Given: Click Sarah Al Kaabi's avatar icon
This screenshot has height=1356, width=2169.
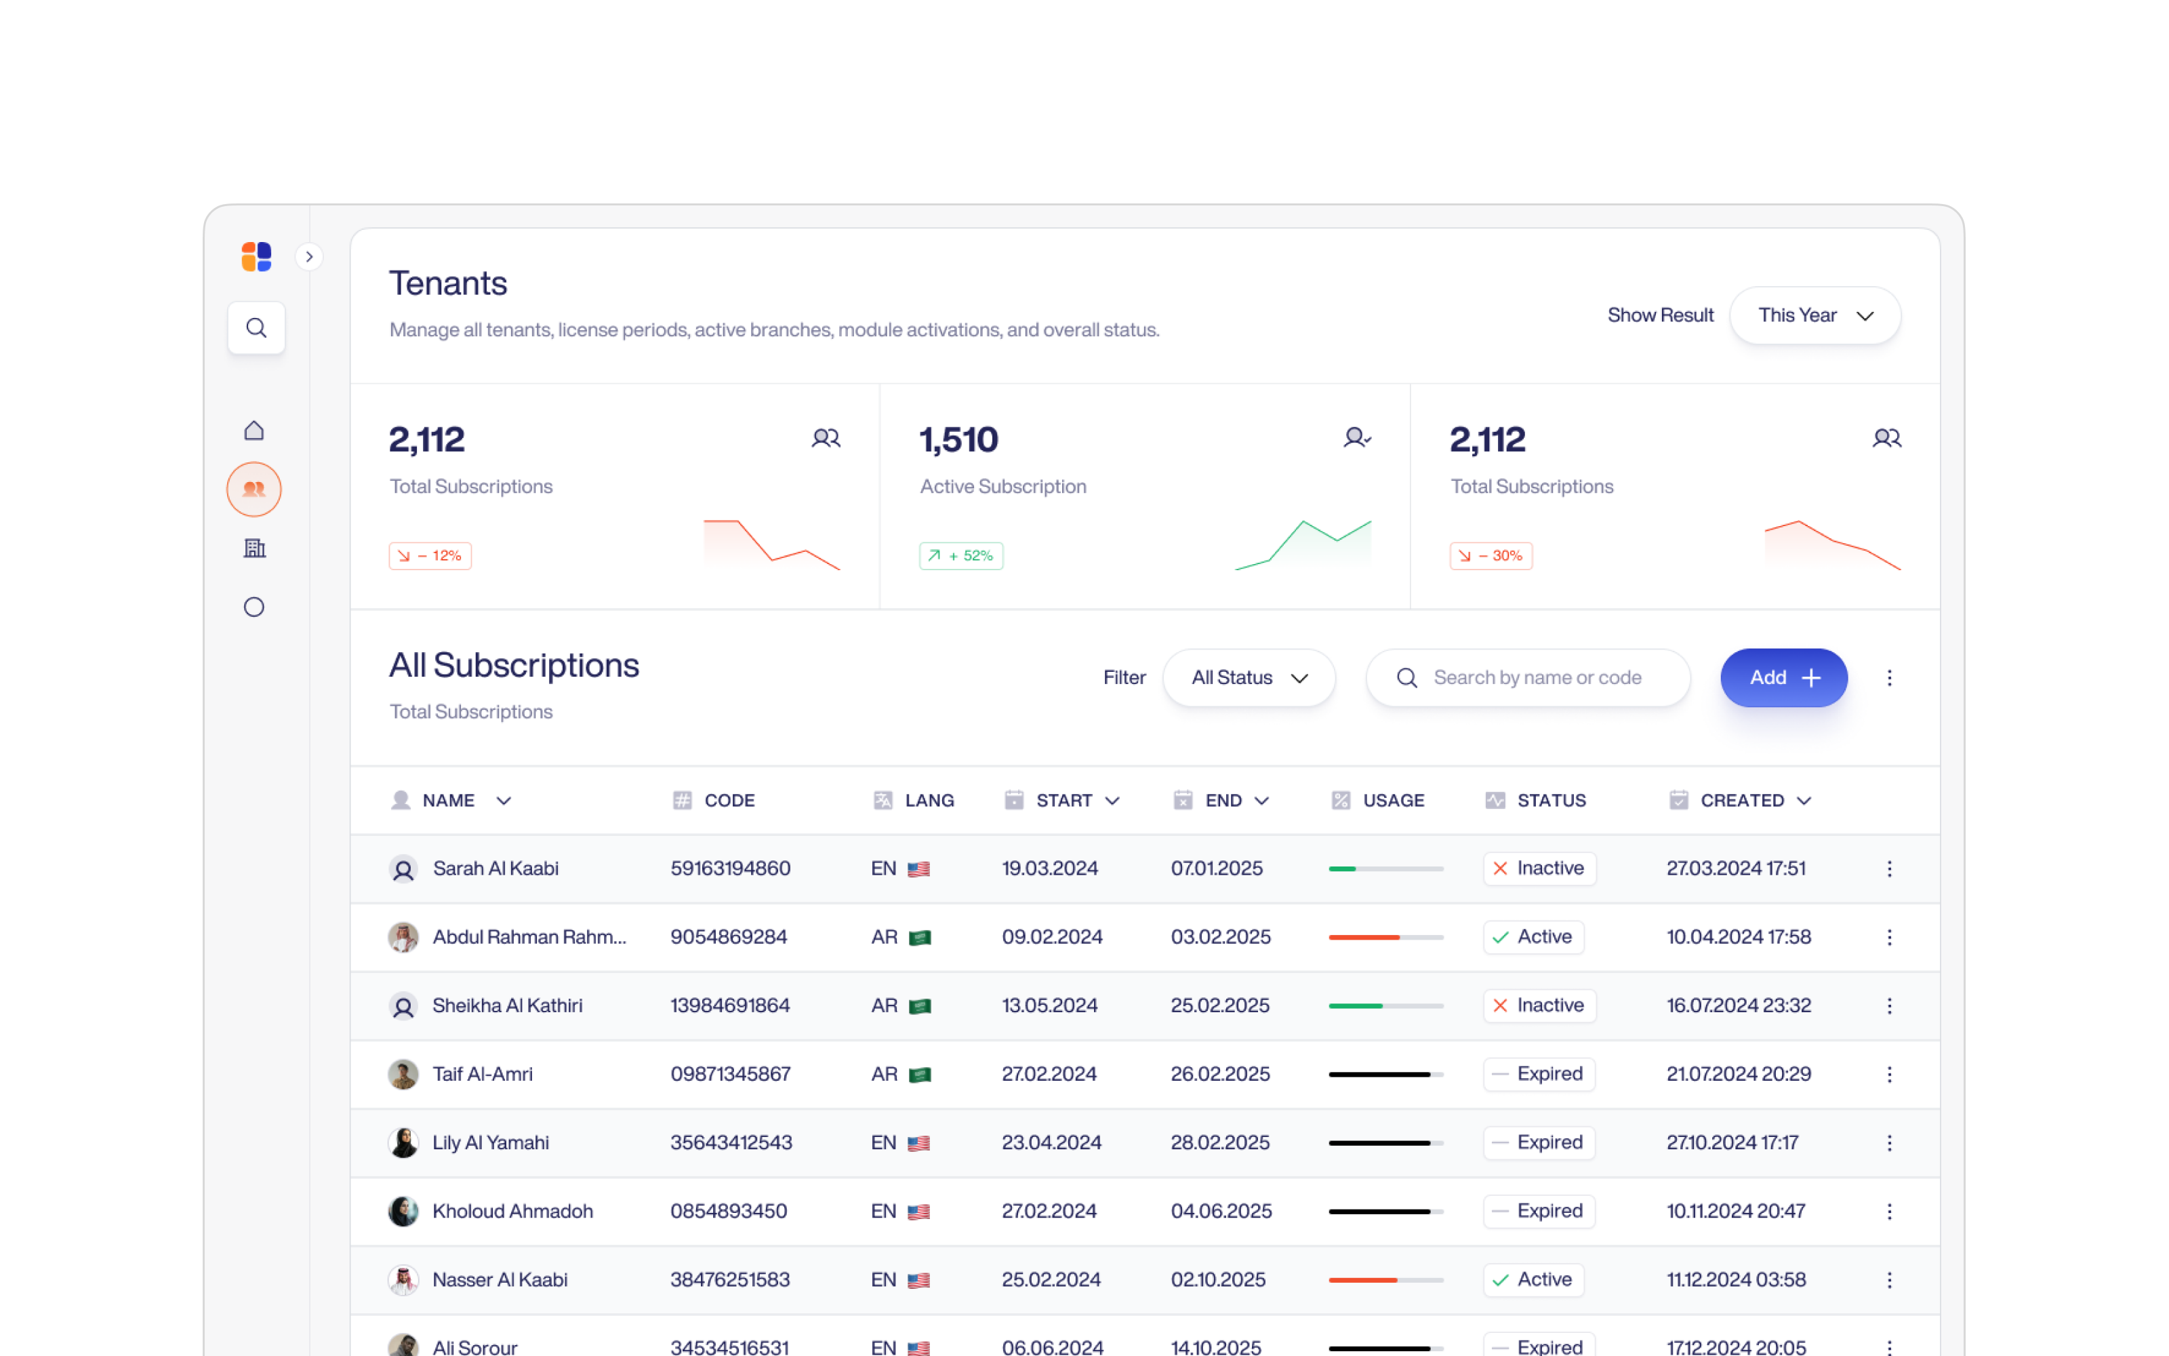Looking at the screenshot, I should tap(403, 869).
